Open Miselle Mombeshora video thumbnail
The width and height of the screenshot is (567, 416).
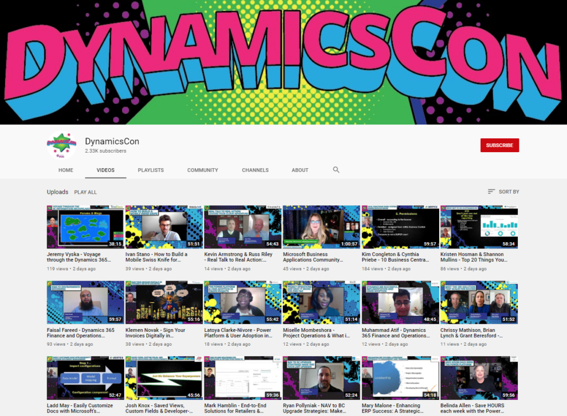point(322,302)
